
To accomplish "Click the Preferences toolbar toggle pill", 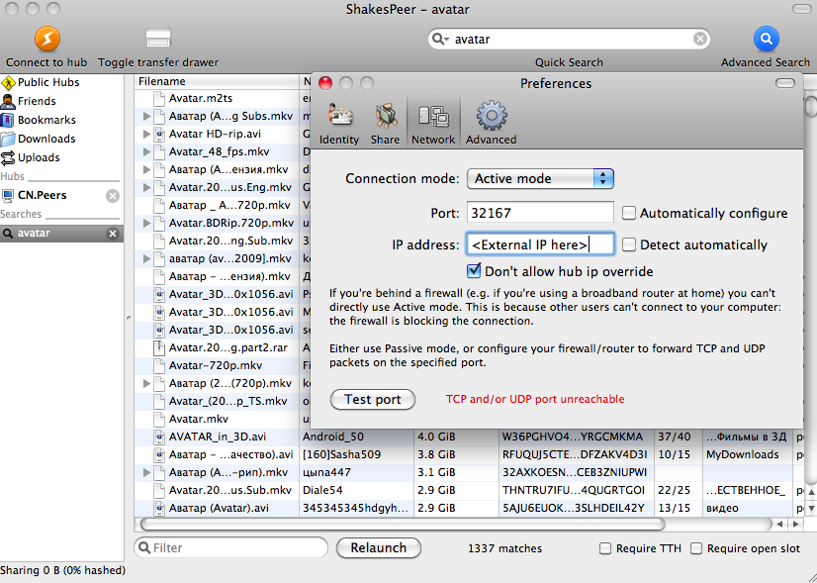I will click(785, 83).
